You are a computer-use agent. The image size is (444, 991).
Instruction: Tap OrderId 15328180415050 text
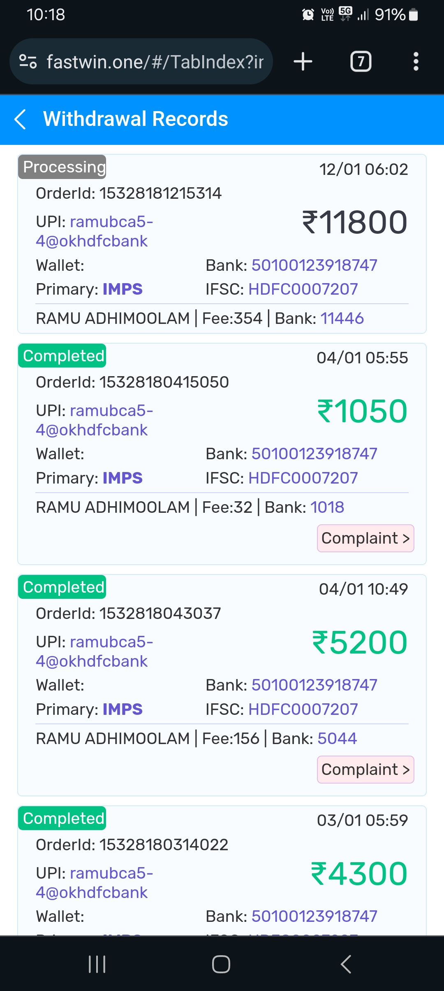point(132,382)
